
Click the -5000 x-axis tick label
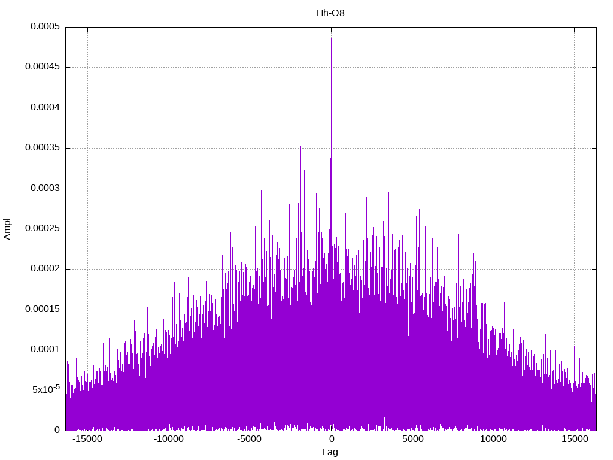tap(250, 439)
